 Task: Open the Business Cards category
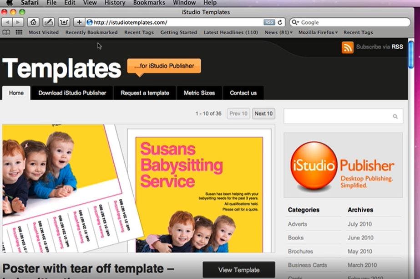(x=308, y=265)
